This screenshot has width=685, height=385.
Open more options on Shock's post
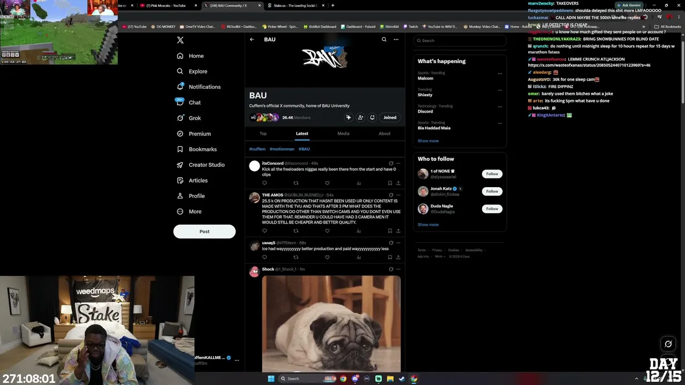[x=398, y=269]
